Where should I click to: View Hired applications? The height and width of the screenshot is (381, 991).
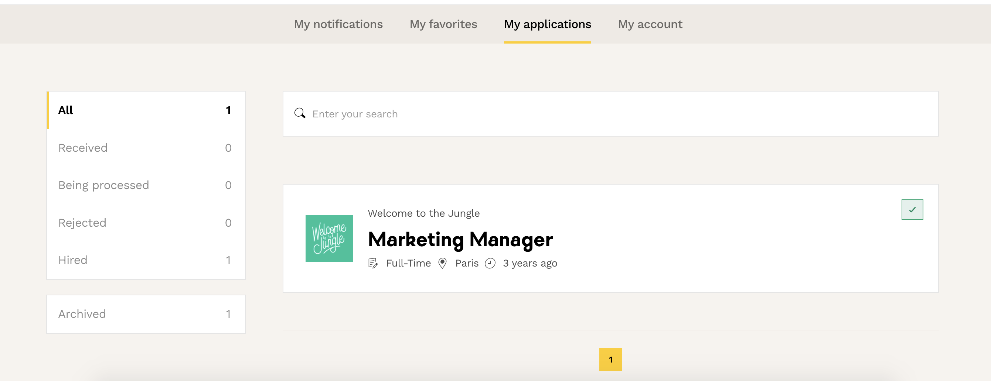pyautogui.click(x=146, y=260)
